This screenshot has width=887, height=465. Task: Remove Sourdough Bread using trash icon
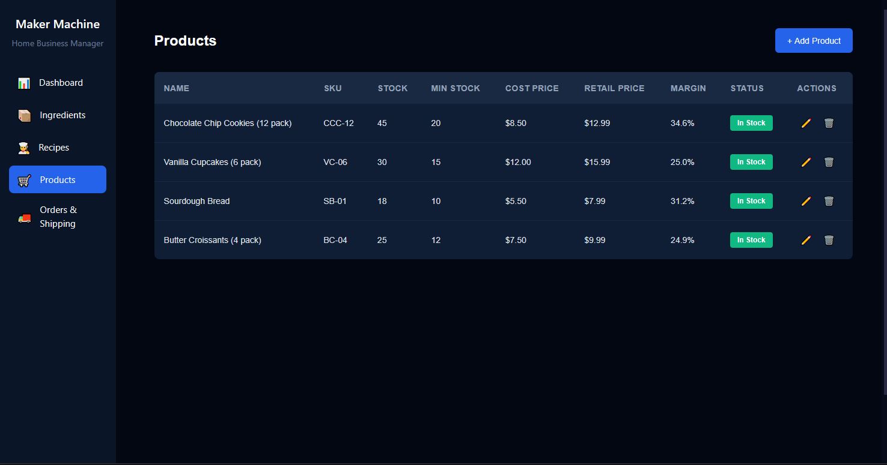829,201
